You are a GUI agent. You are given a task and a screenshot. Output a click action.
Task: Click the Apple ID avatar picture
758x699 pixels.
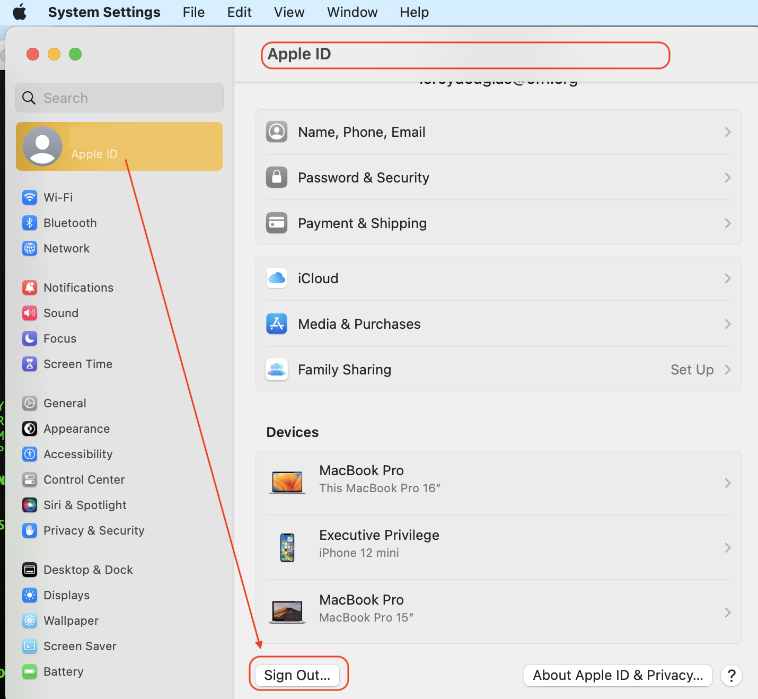pyautogui.click(x=42, y=146)
